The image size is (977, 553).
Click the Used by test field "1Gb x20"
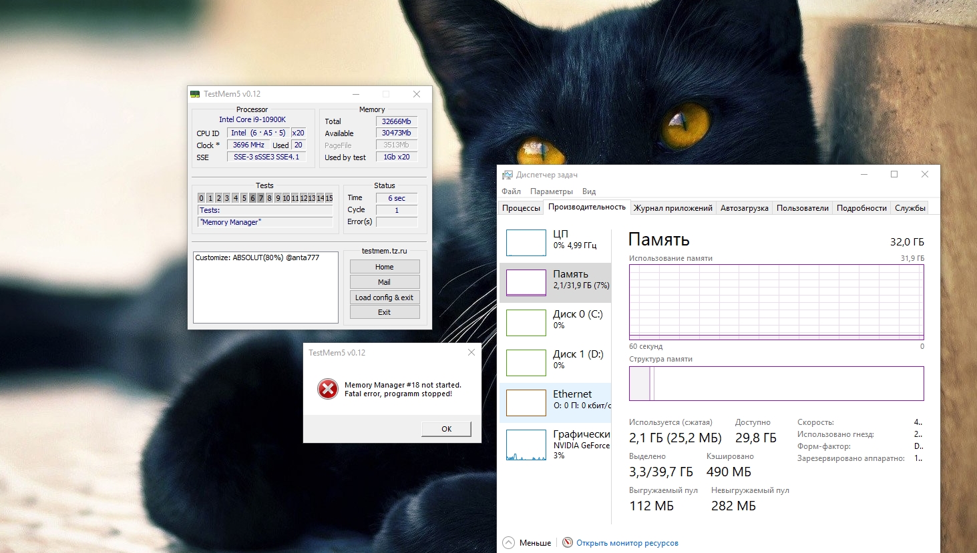click(397, 157)
